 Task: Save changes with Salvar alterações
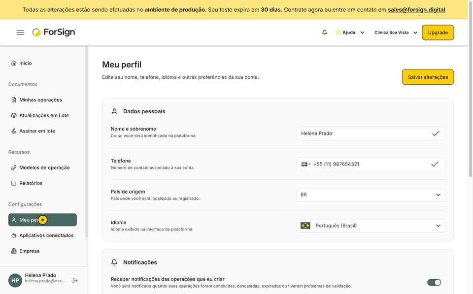click(x=428, y=77)
